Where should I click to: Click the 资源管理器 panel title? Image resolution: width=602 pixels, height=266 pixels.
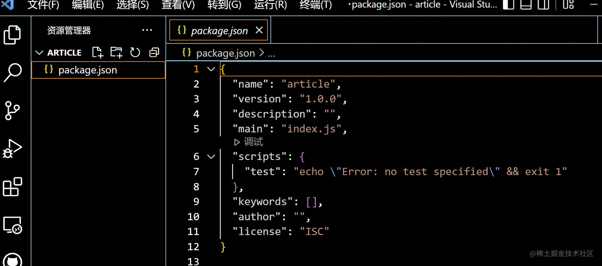pos(69,30)
